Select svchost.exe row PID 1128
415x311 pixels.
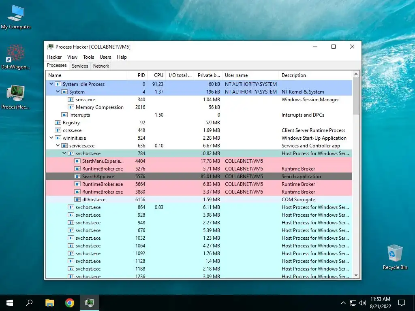pyautogui.click(x=199, y=261)
